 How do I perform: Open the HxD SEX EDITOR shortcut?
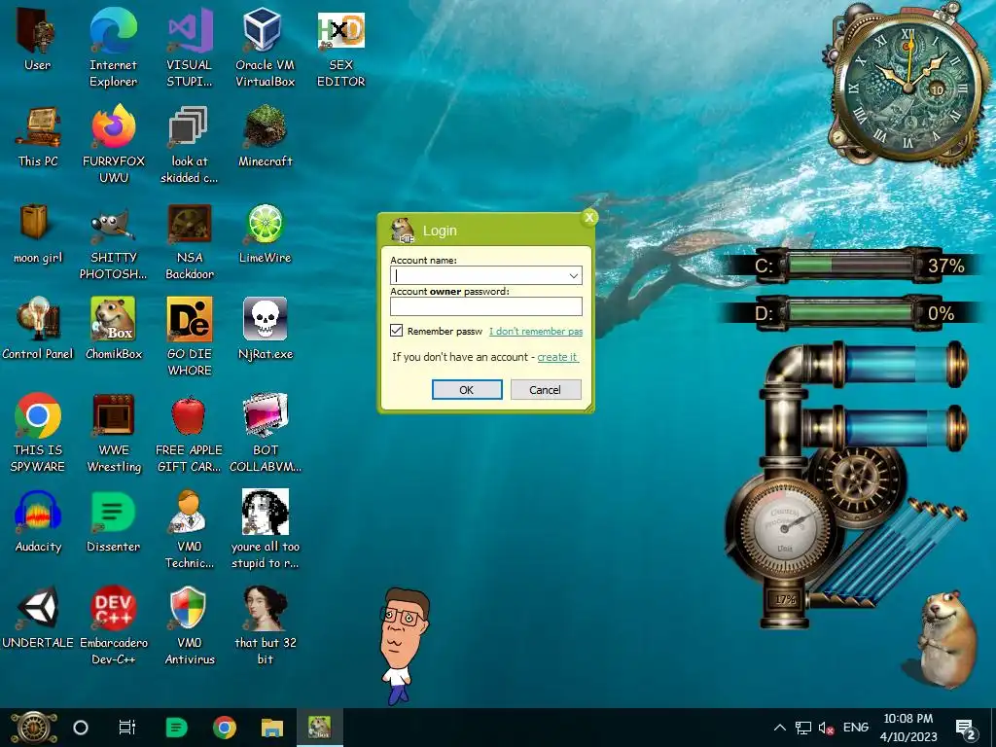[x=341, y=48]
